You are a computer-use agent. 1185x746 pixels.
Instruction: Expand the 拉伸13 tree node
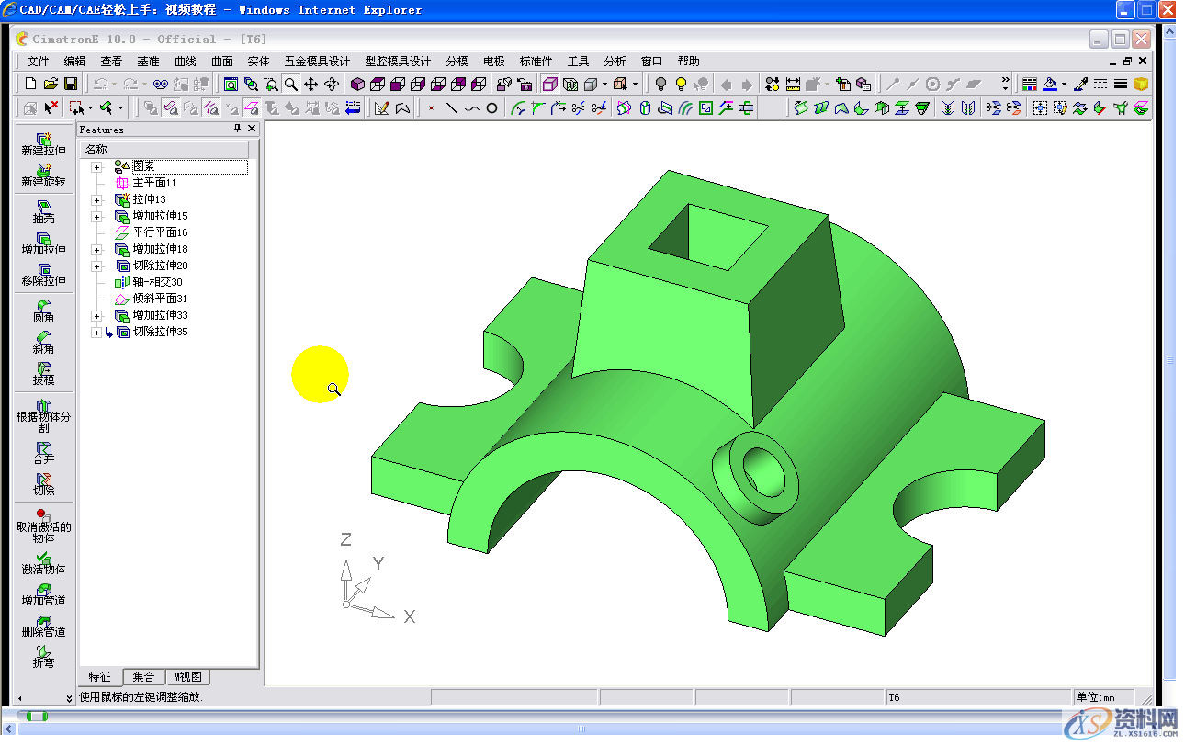(x=96, y=200)
